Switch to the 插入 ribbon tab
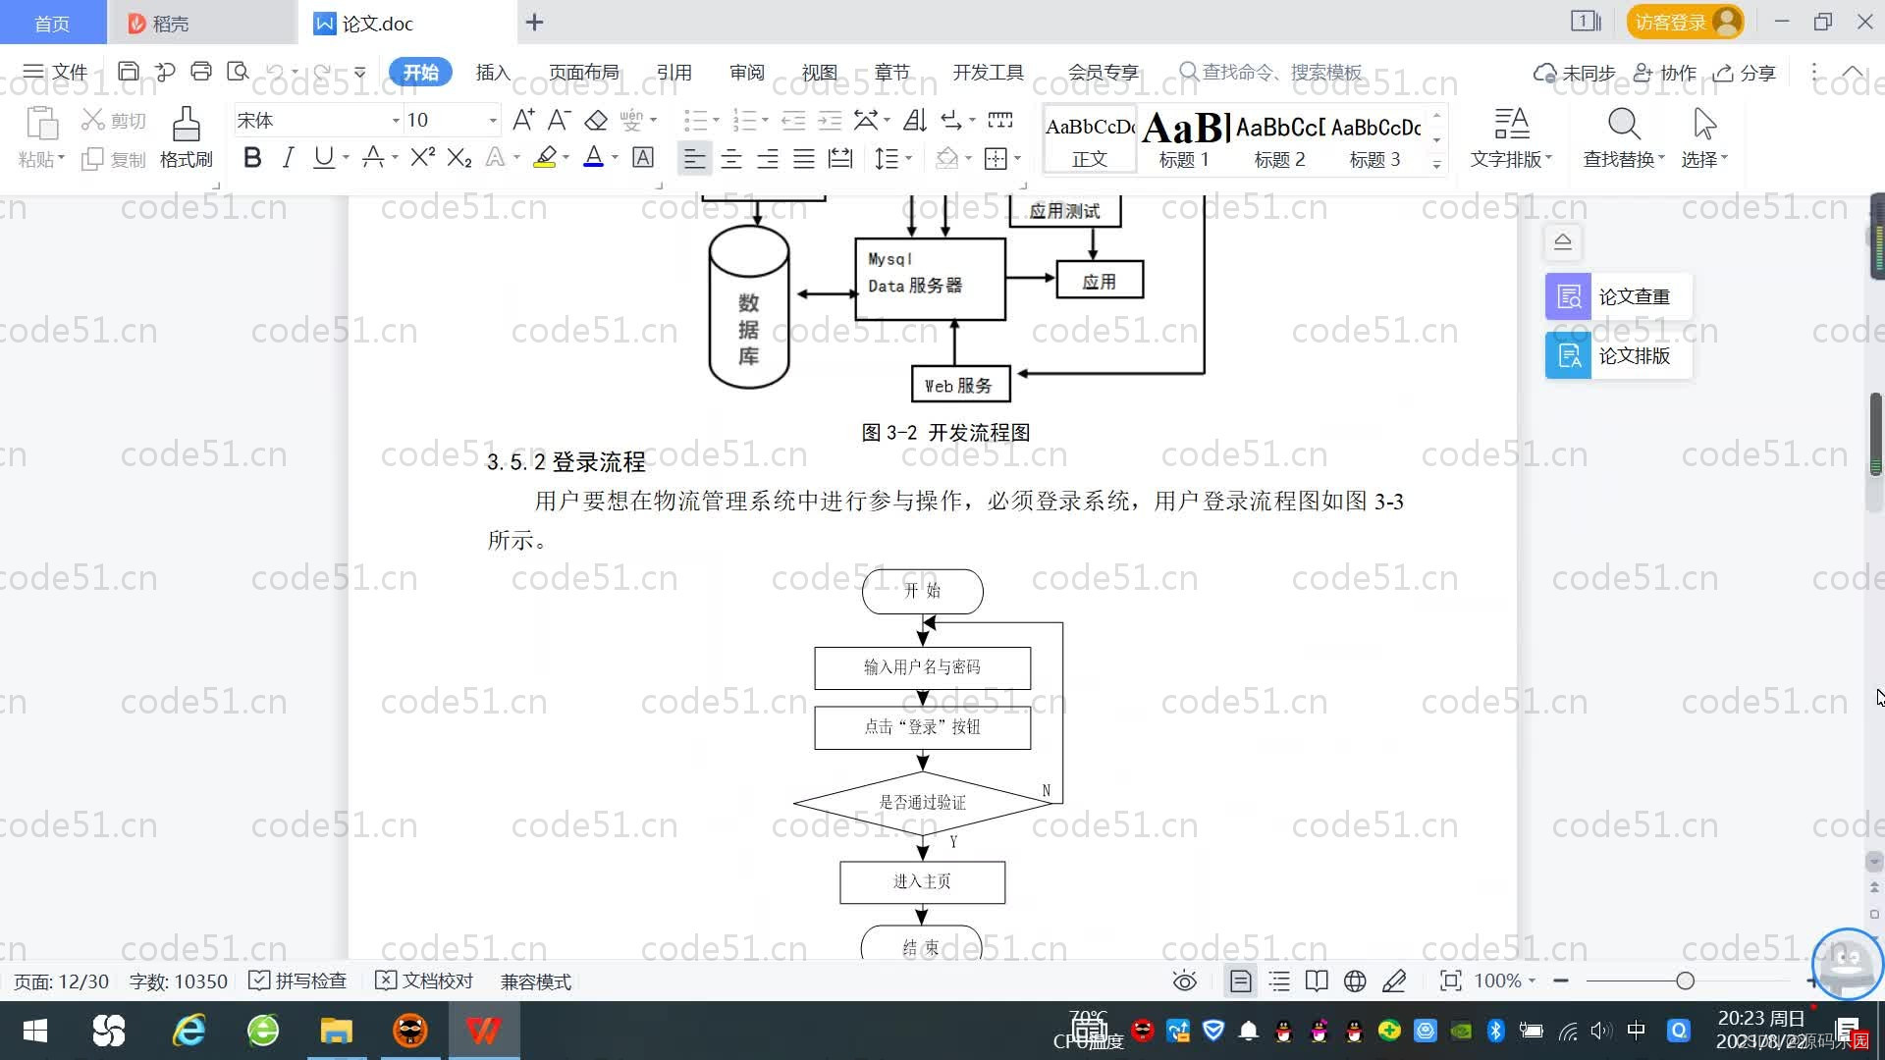This screenshot has height=1060, width=1885. click(x=492, y=72)
